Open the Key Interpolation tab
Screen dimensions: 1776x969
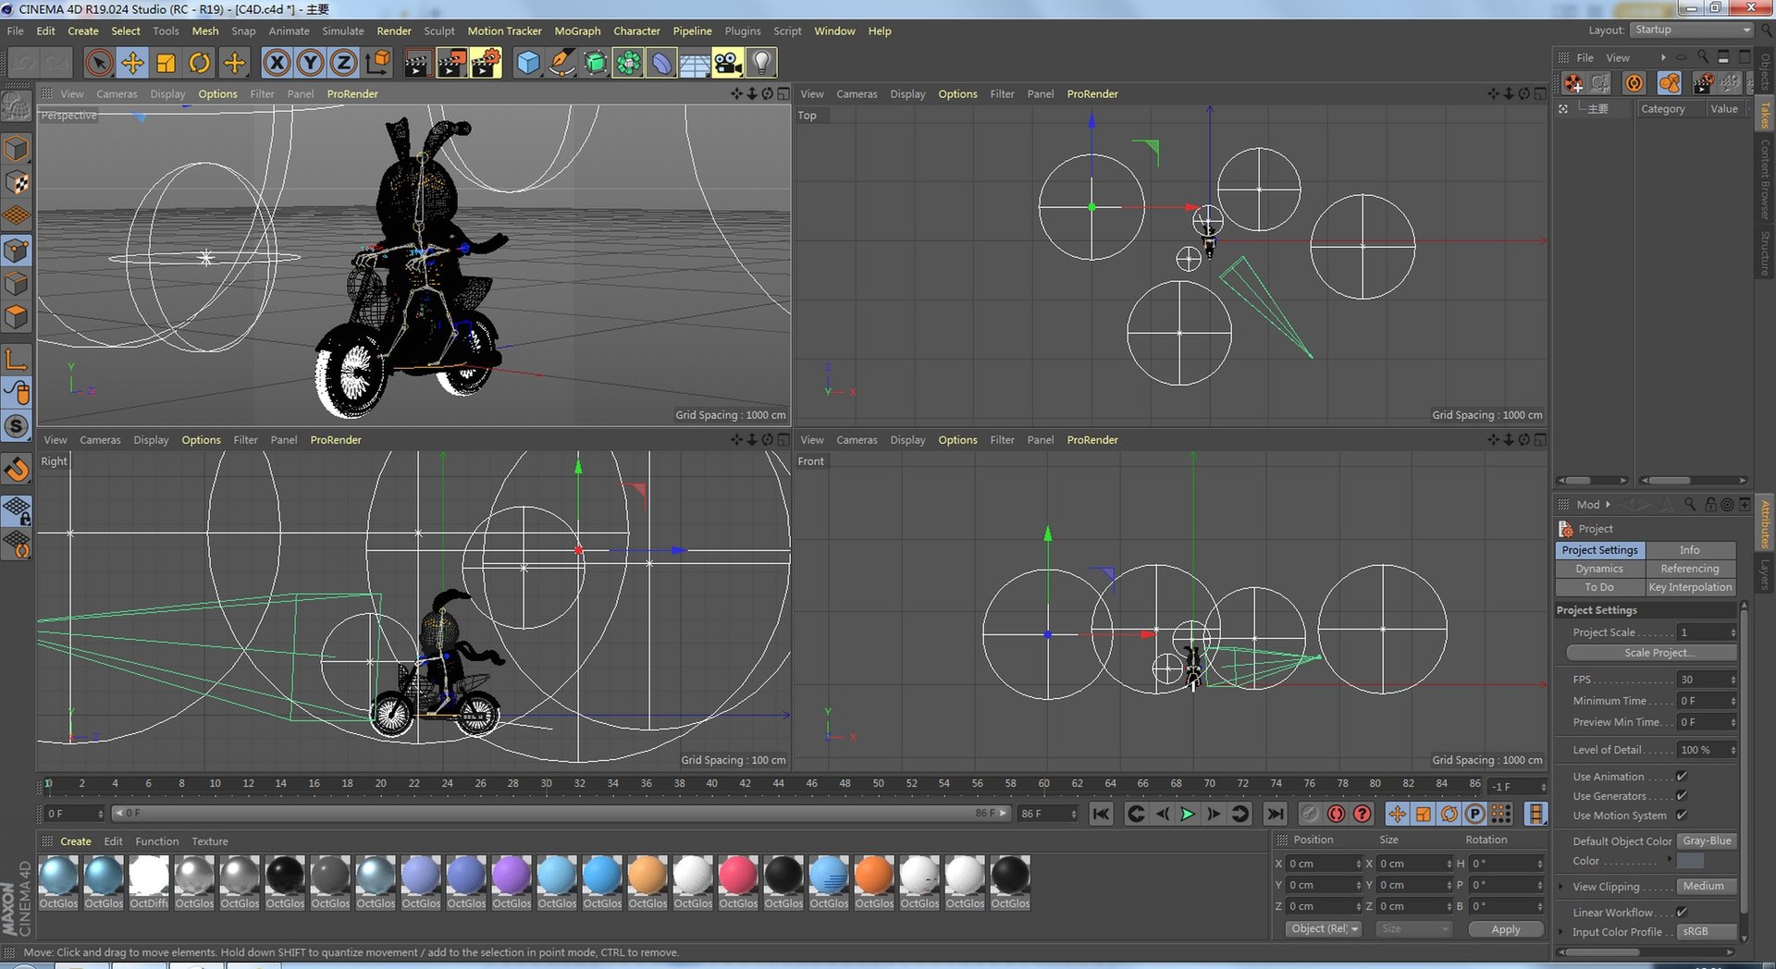point(1690,587)
